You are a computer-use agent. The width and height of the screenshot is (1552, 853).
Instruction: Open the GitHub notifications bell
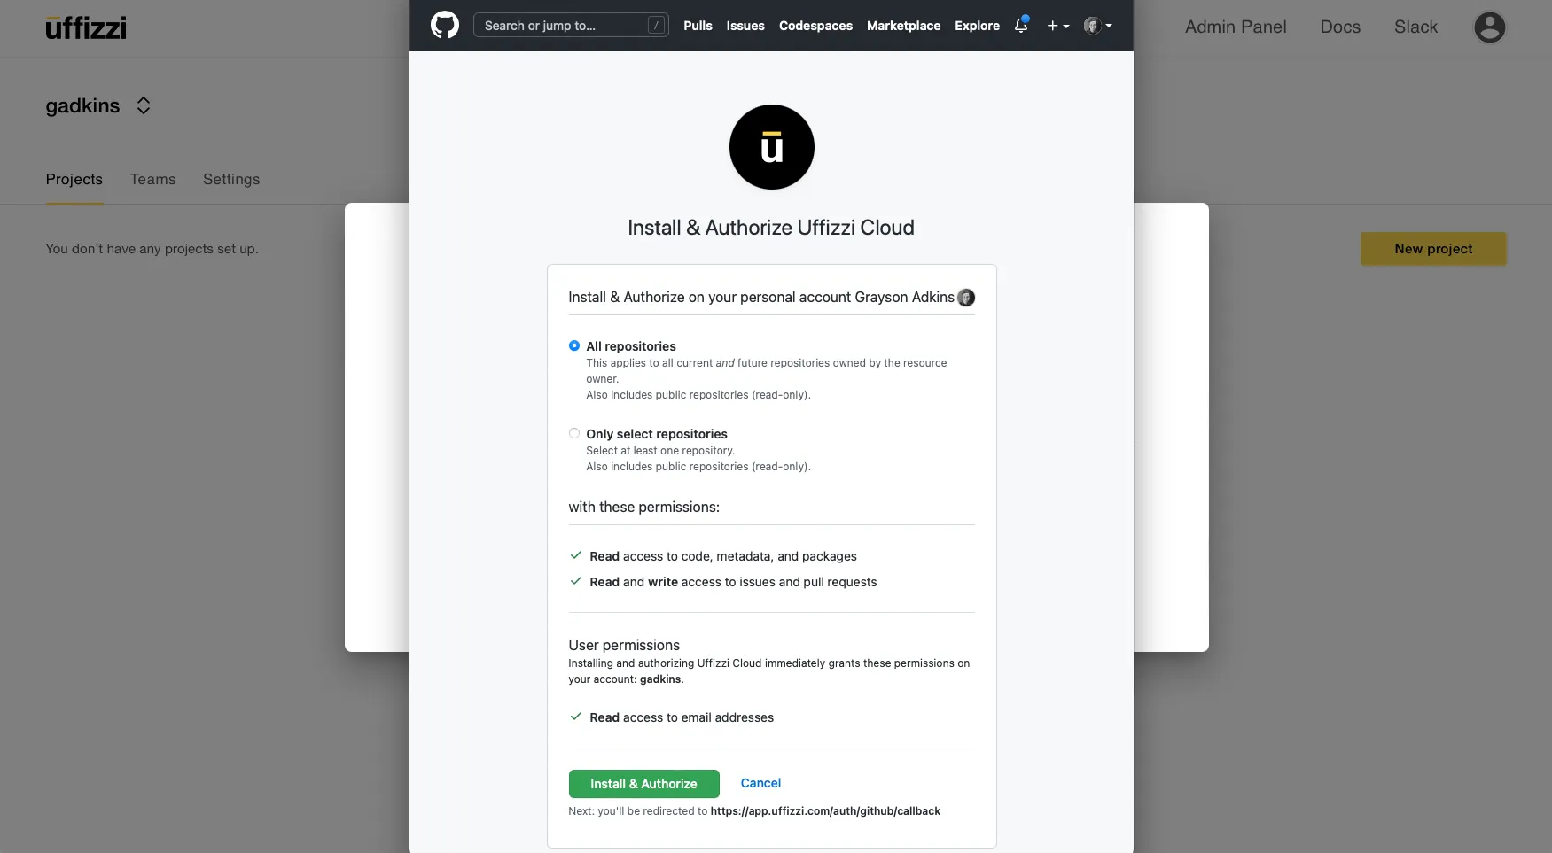[x=1021, y=25]
